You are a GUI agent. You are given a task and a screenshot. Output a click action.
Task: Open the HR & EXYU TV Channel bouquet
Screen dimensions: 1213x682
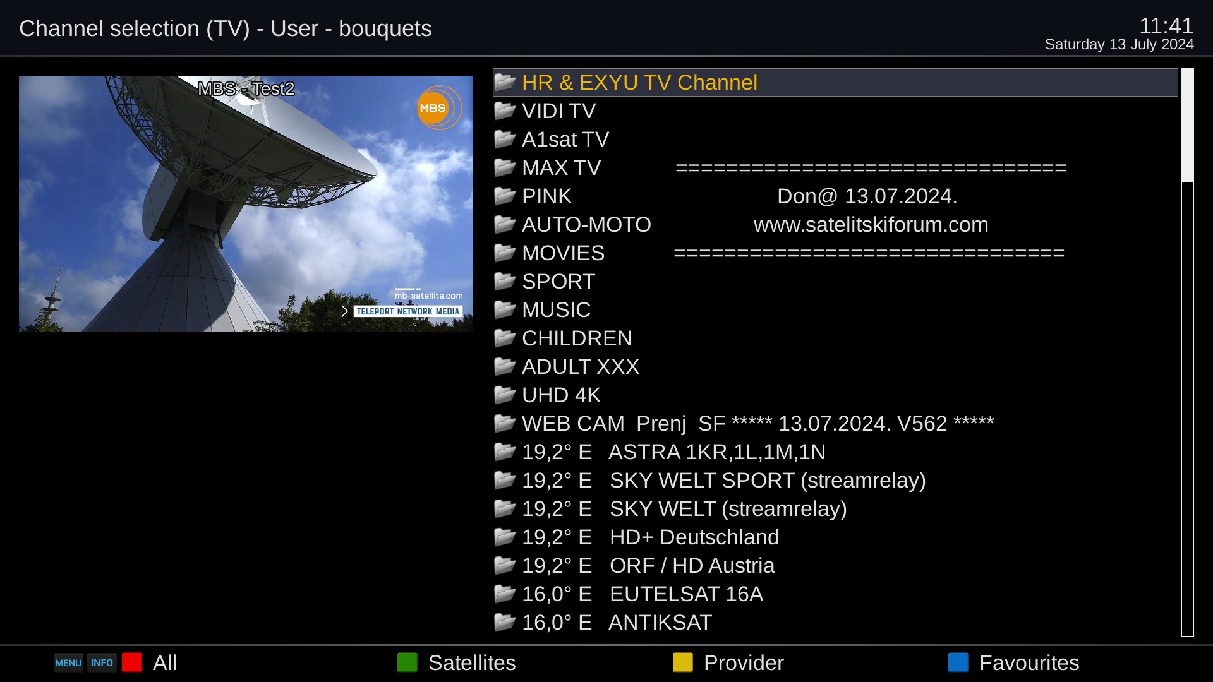[x=639, y=83]
